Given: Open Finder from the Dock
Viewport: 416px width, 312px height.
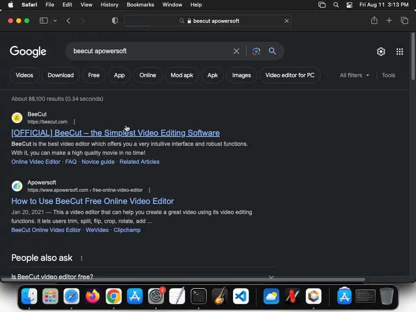Looking at the screenshot, I should coord(29,296).
